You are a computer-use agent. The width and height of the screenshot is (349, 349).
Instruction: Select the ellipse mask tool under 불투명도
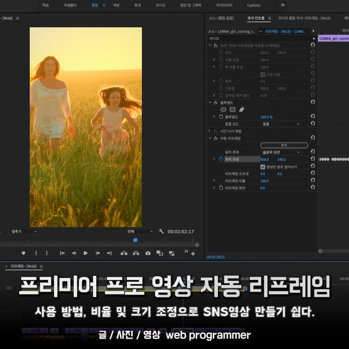point(223,109)
